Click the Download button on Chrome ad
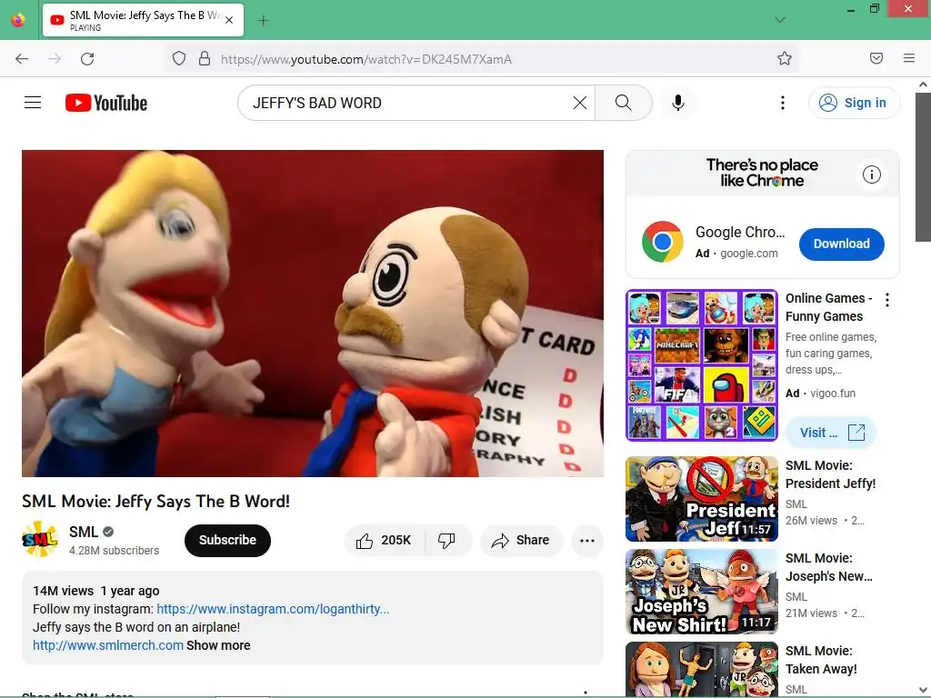The height and width of the screenshot is (698, 931). pos(841,244)
